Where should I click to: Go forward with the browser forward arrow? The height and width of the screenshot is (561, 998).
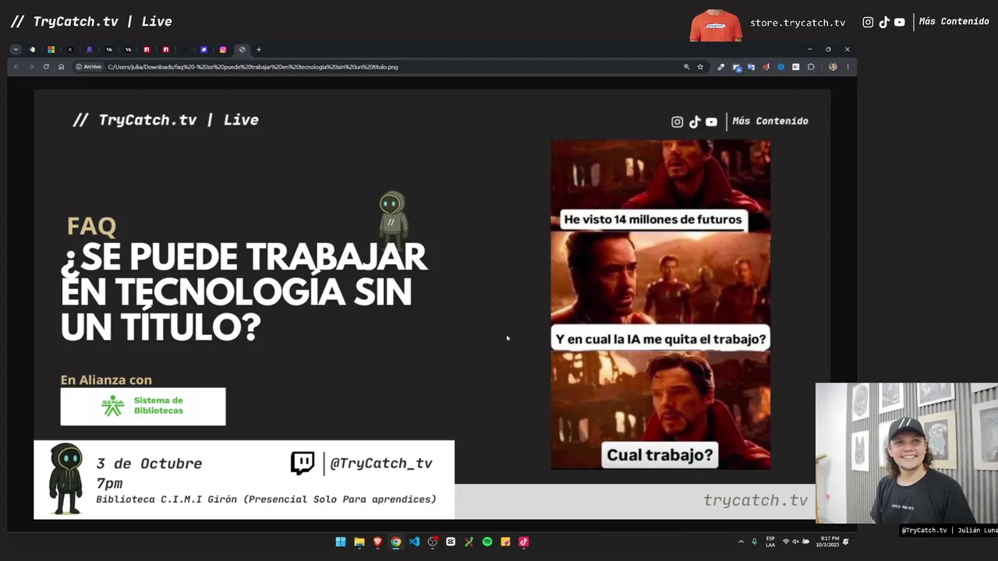31,67
